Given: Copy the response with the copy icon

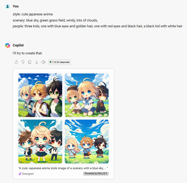Looking at the screenshot, I should pos(30,62).
